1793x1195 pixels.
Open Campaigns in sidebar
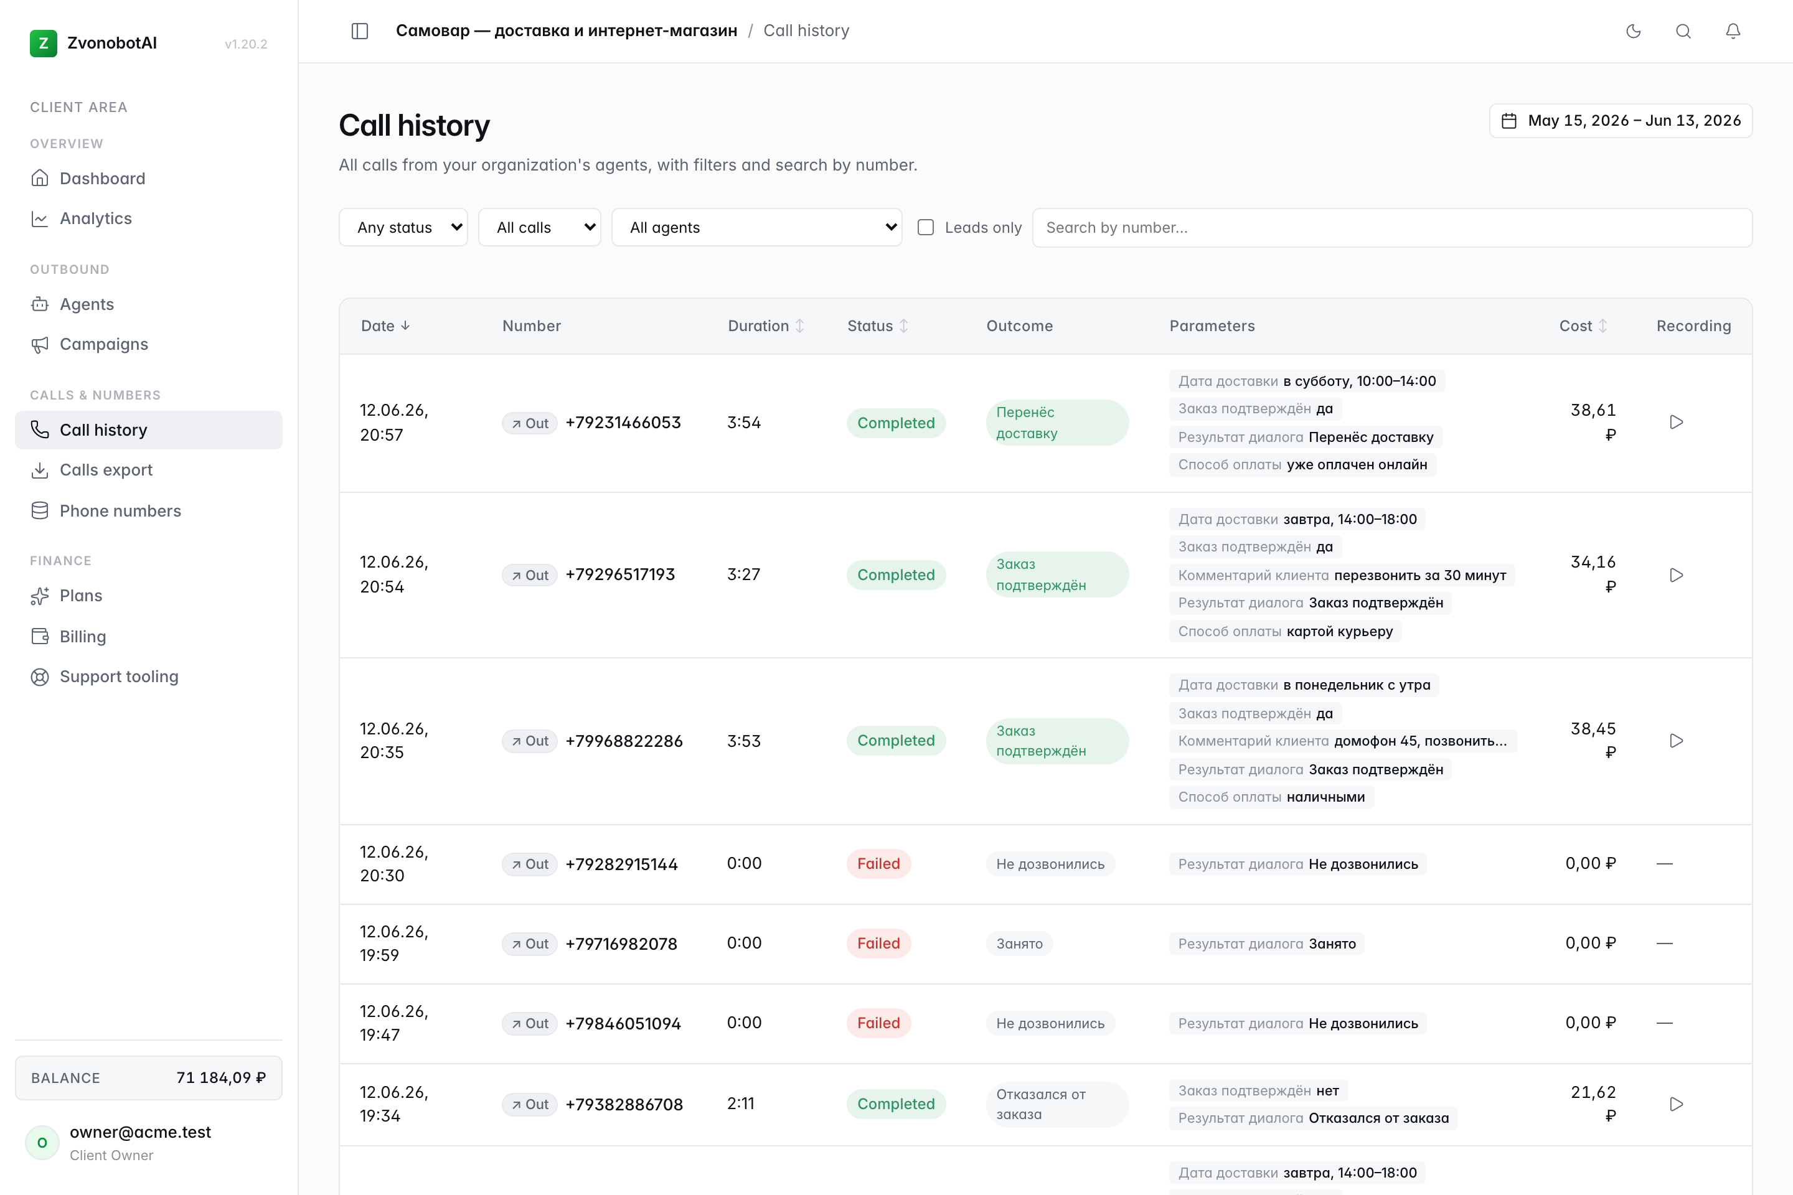pyautogui.click(x=149, y=344)
